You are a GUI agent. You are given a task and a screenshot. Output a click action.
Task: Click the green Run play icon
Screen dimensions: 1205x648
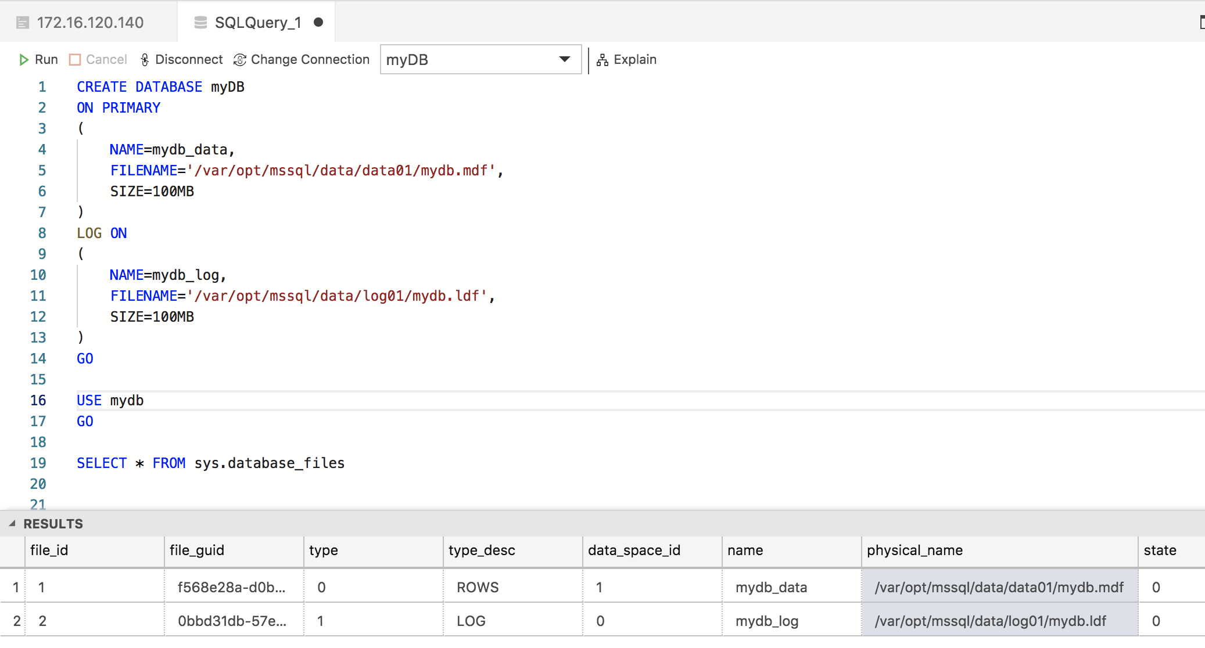tap(24, 60)
